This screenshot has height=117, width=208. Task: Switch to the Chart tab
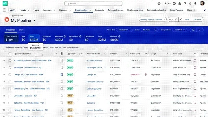21,30
